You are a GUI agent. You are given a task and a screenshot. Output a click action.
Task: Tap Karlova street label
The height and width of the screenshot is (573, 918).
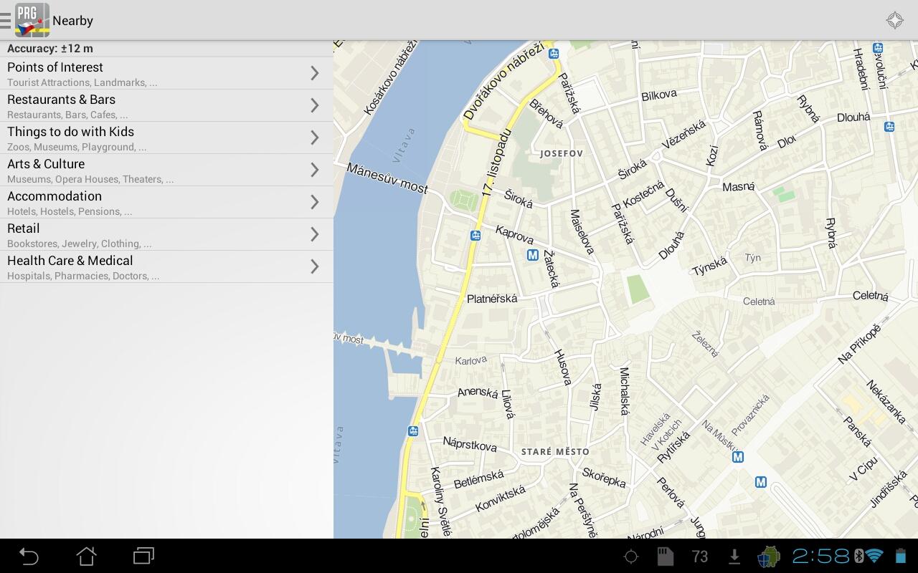point(470,360)
